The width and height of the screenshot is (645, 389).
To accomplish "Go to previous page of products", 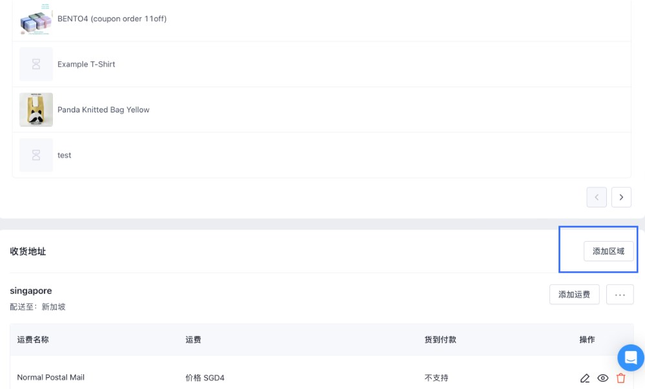I will click(597, 197).
